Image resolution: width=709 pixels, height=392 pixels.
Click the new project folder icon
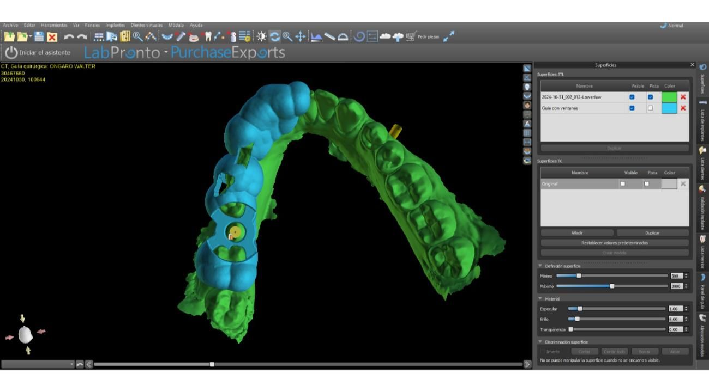[9, 36]
